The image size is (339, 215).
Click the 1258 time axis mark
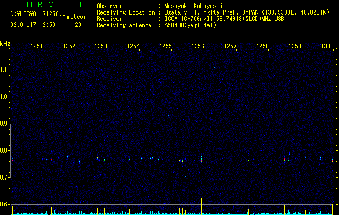pos(262,46)
